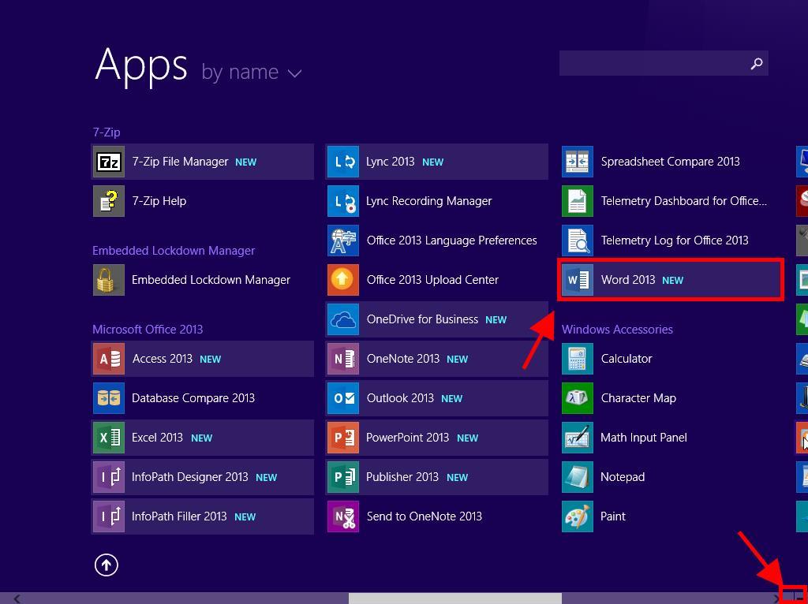
Task: Launch the Notepad icon
Action: (x=578, y=477)
